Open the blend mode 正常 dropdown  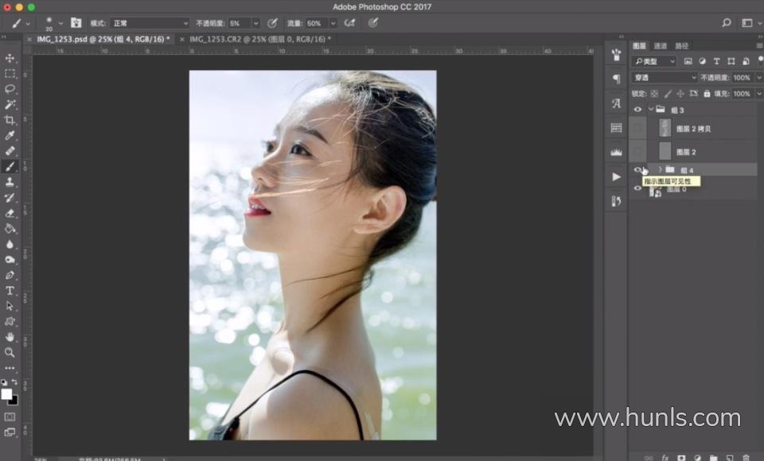[150, 23]
